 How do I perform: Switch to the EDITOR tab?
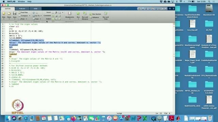(8, 9)
